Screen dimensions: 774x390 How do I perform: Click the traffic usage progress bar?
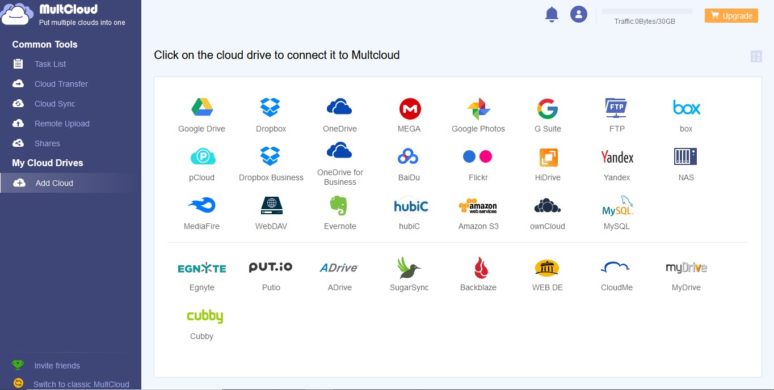click(647, 11)
